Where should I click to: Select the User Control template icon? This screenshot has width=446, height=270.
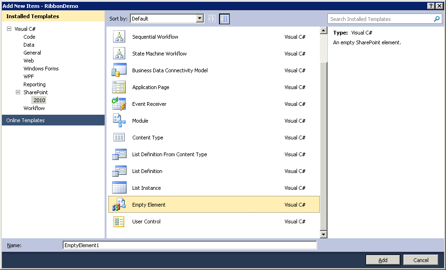tap(119, 221)
